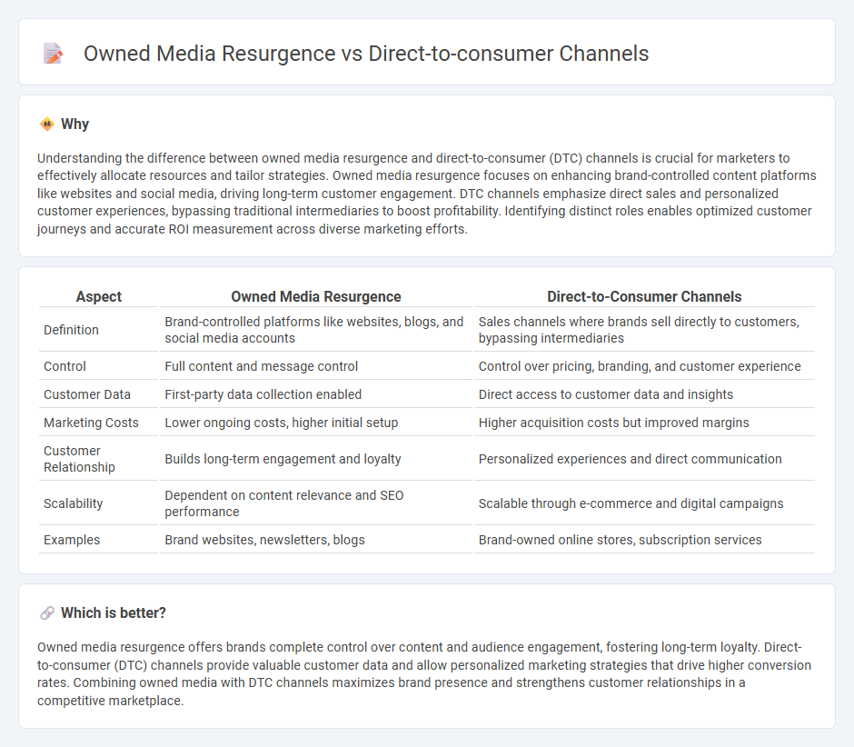
Task: Click cell 'Higher acquisition costs but improved margins'
Action: [x=644, y=423]
